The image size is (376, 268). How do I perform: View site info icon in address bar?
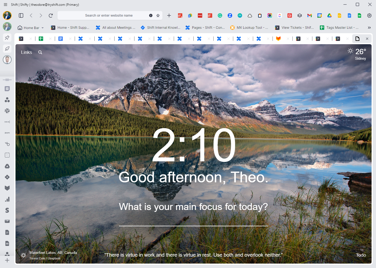tap(151, 15)
